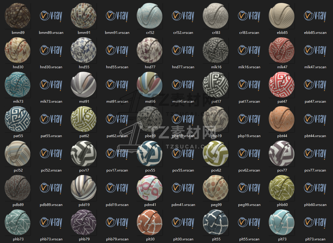Click the pcl52.vrscan V-Ray file icon

51,154
